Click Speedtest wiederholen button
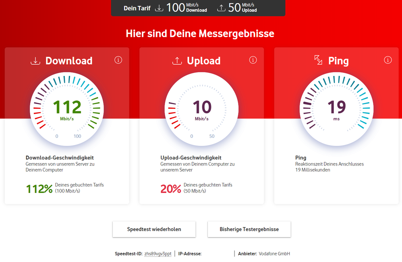This screenshot has height=262, width=402. point(154,229)
